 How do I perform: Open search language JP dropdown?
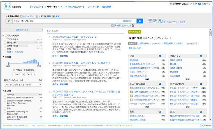[9, 21]
